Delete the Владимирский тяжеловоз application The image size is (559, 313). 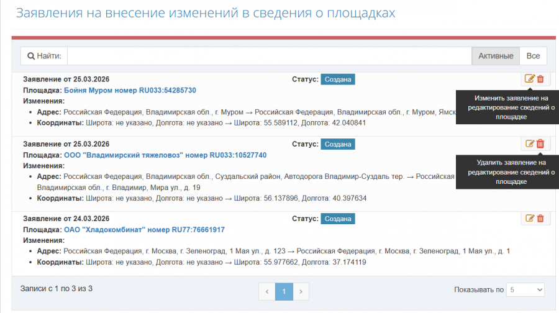tap(540, 144)
